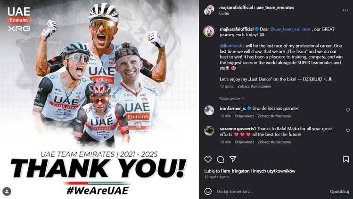
Task: Click the Dodaj komentarz input field
Action: point(270,191)
